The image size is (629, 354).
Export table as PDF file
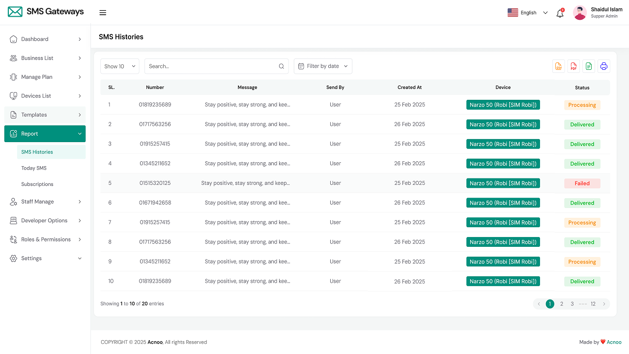click(x=573, y=66)
